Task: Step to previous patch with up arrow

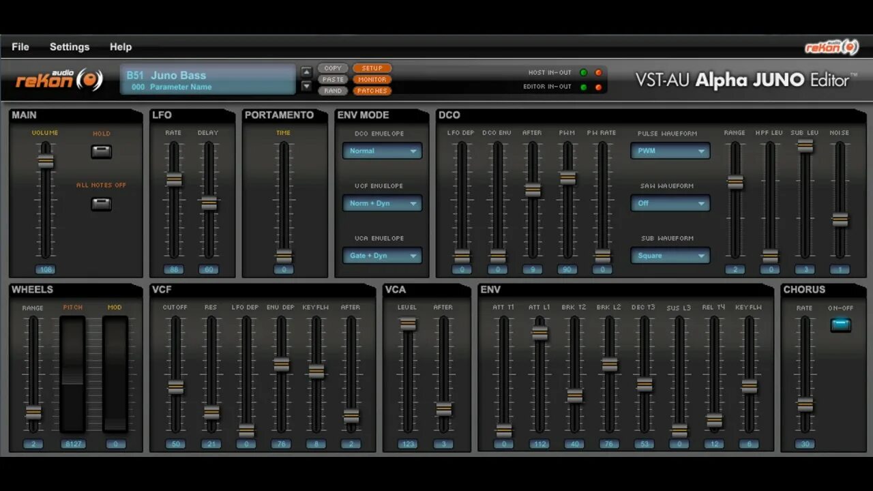Action: 306,72
